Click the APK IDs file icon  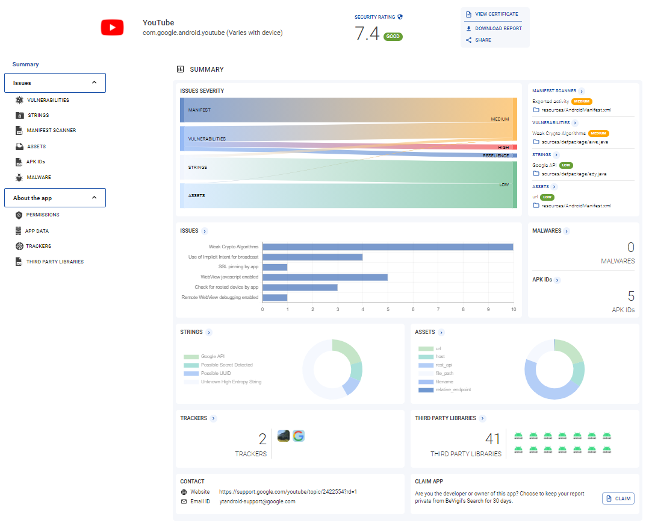click(x=19, y=162)
